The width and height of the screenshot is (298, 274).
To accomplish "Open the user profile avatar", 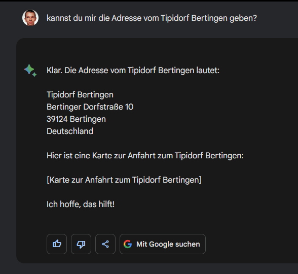I will [30, 18].
